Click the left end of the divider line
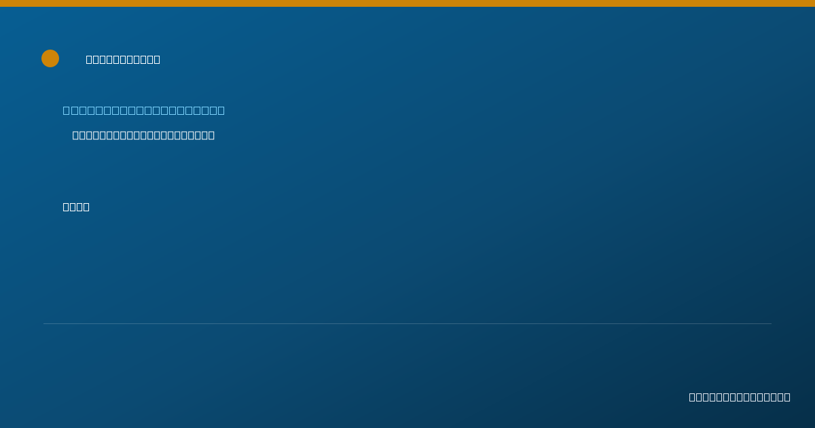This screenshot has width=815, height=428. pyautogui.click(x=45, y=323)
